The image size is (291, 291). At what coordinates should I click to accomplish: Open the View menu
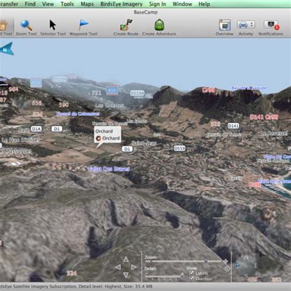click(x=48, y=4)
